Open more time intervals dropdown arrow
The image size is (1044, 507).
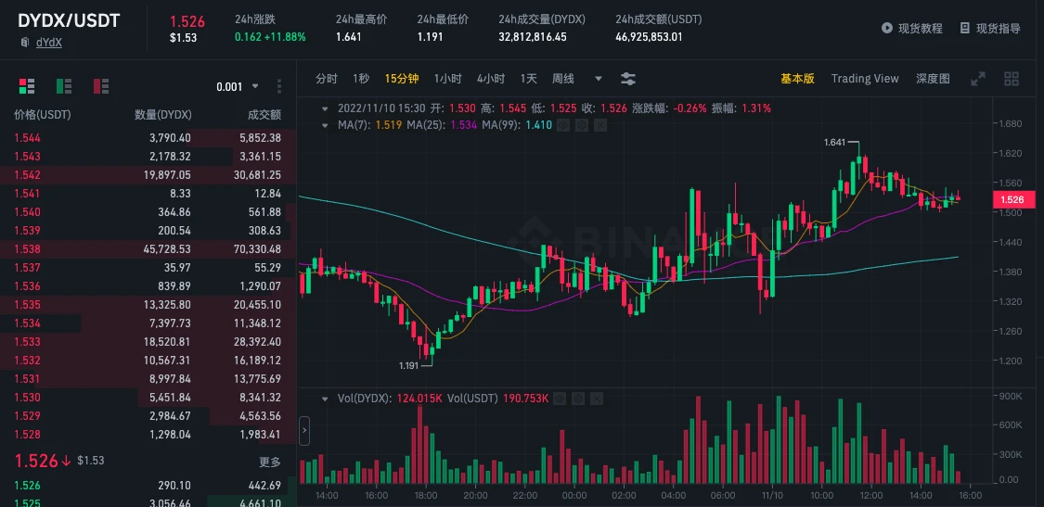598,79
